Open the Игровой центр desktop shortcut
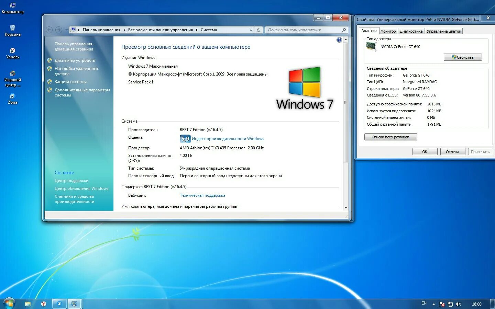The image size is (495, 309). 12,79
